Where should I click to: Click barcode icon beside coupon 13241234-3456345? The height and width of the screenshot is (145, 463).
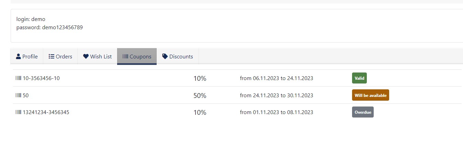click(x=18, y=112)
